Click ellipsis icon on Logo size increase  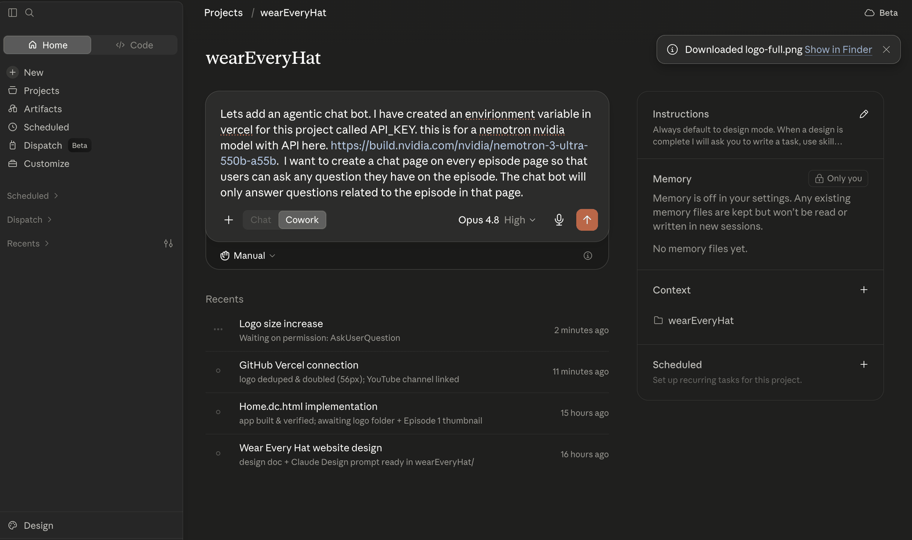(x=218, y=329)
